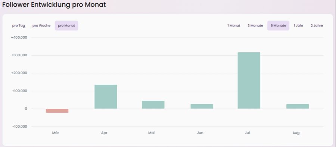This screenshot has height=147, width=336.
Task: Set time range to 1 Monat
Action: (x=234, y=26)
